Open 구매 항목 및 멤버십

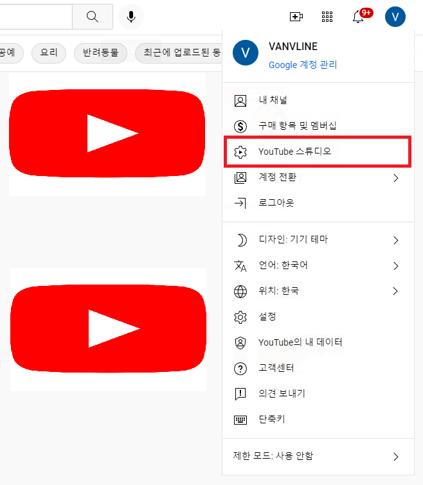pyautogui.click(x=318, y=126)
